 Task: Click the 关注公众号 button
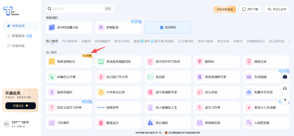click(277, 9)
